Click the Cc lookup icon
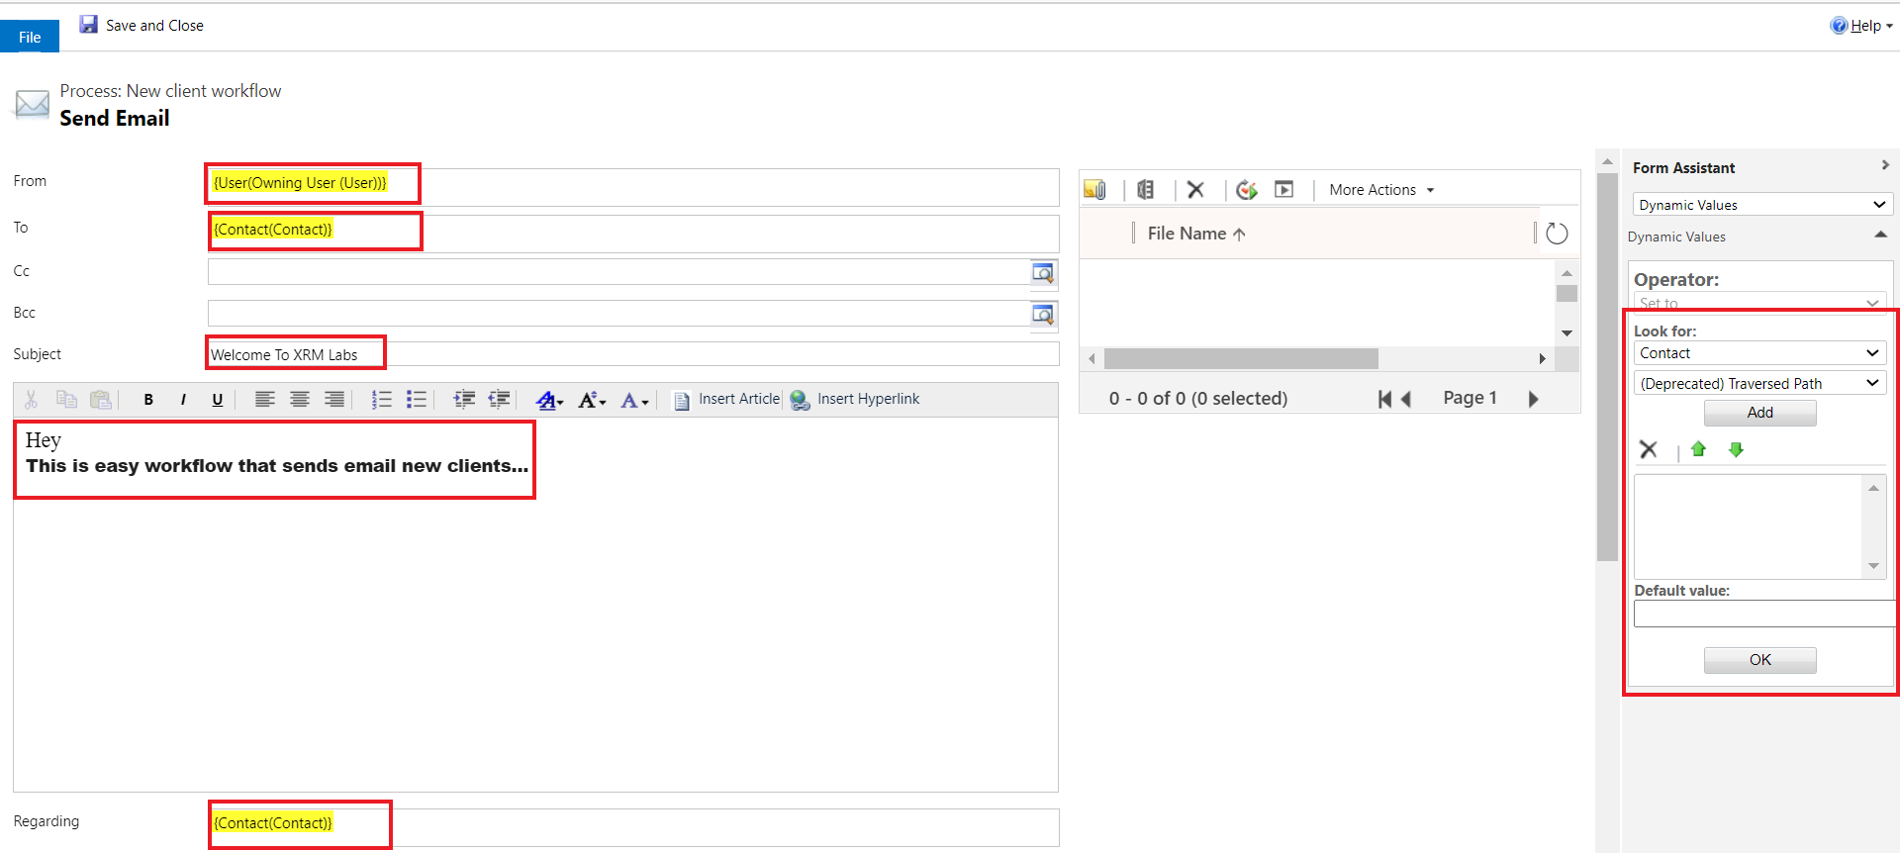The image size is (1900, 853). coord(1043,272)
